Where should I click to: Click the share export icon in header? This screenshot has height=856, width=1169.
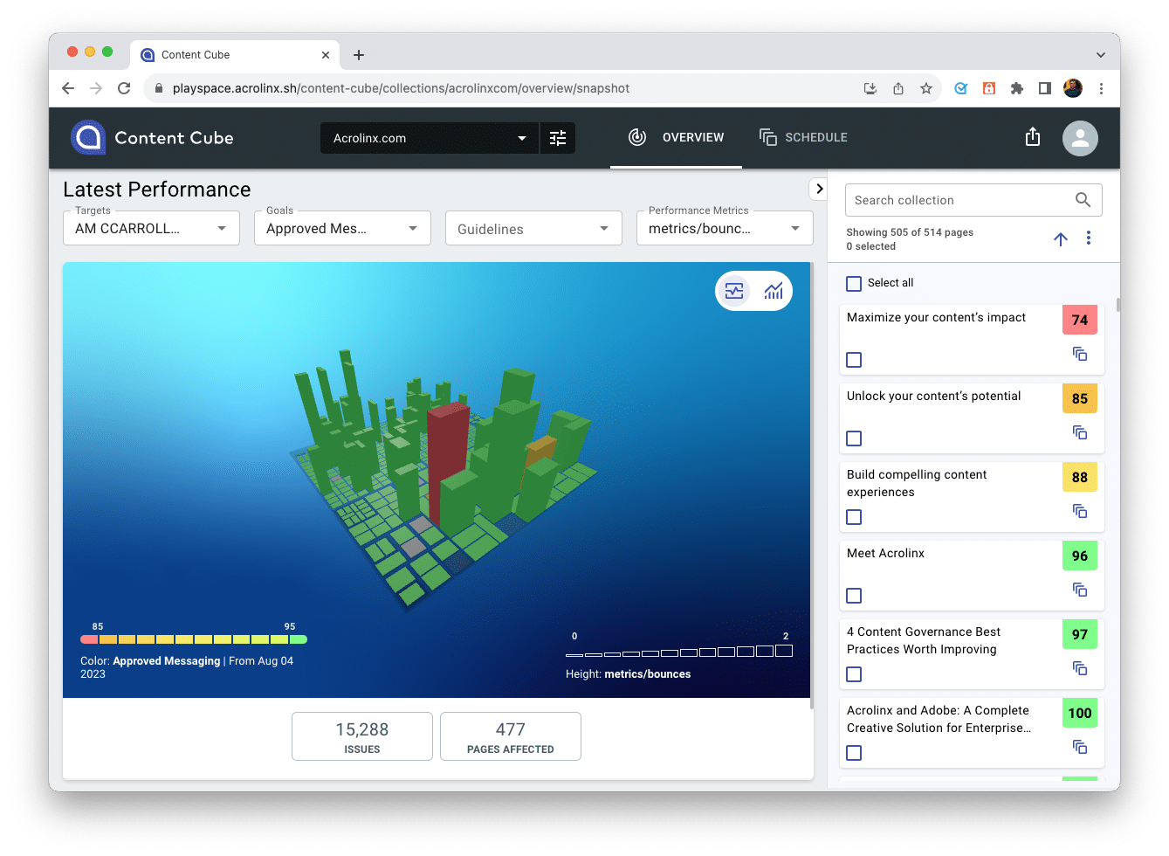point(1033,137)
